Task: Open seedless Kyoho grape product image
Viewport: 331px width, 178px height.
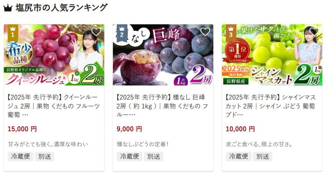Action: coord(163,55)
